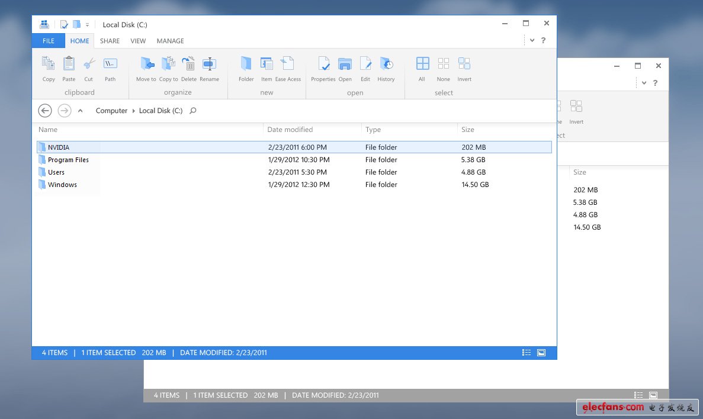Select the Cut scissors icon

click(x=89, y=64)
